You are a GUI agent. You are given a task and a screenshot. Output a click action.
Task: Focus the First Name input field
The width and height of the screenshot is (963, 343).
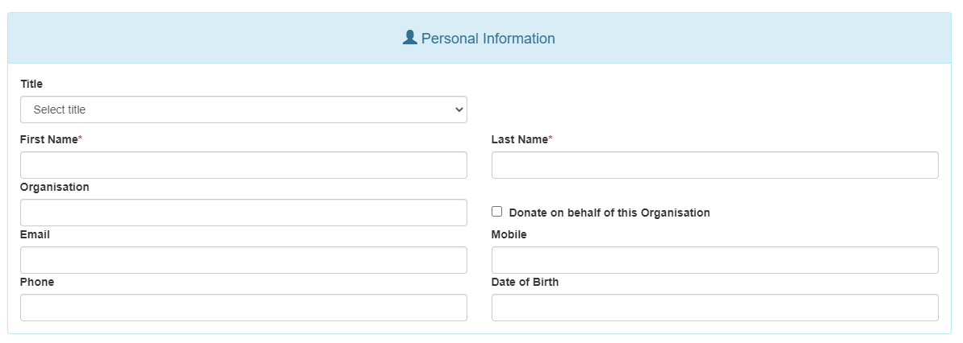(x=243, y=165)
